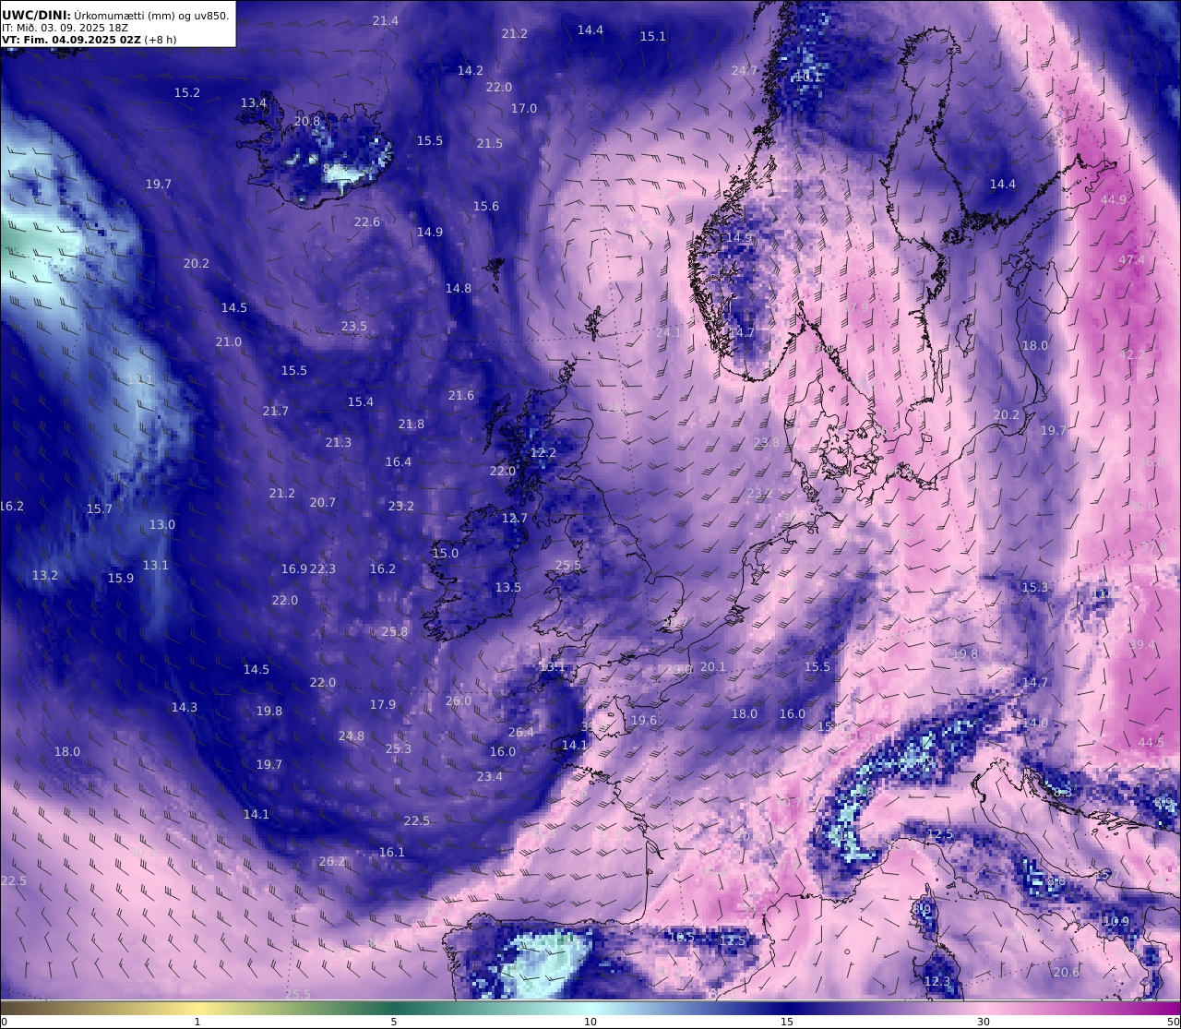This screenshot has width=1181, height=1029.
Task: Click the 'IT: Mið. 03. 09. 2025 18Z' line
Action: [x=65, y=28]
